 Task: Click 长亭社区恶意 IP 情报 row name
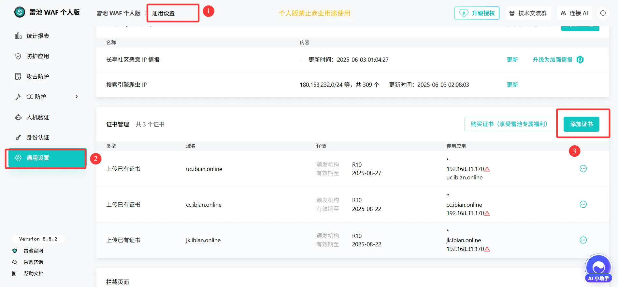click(x=133, y=60)
